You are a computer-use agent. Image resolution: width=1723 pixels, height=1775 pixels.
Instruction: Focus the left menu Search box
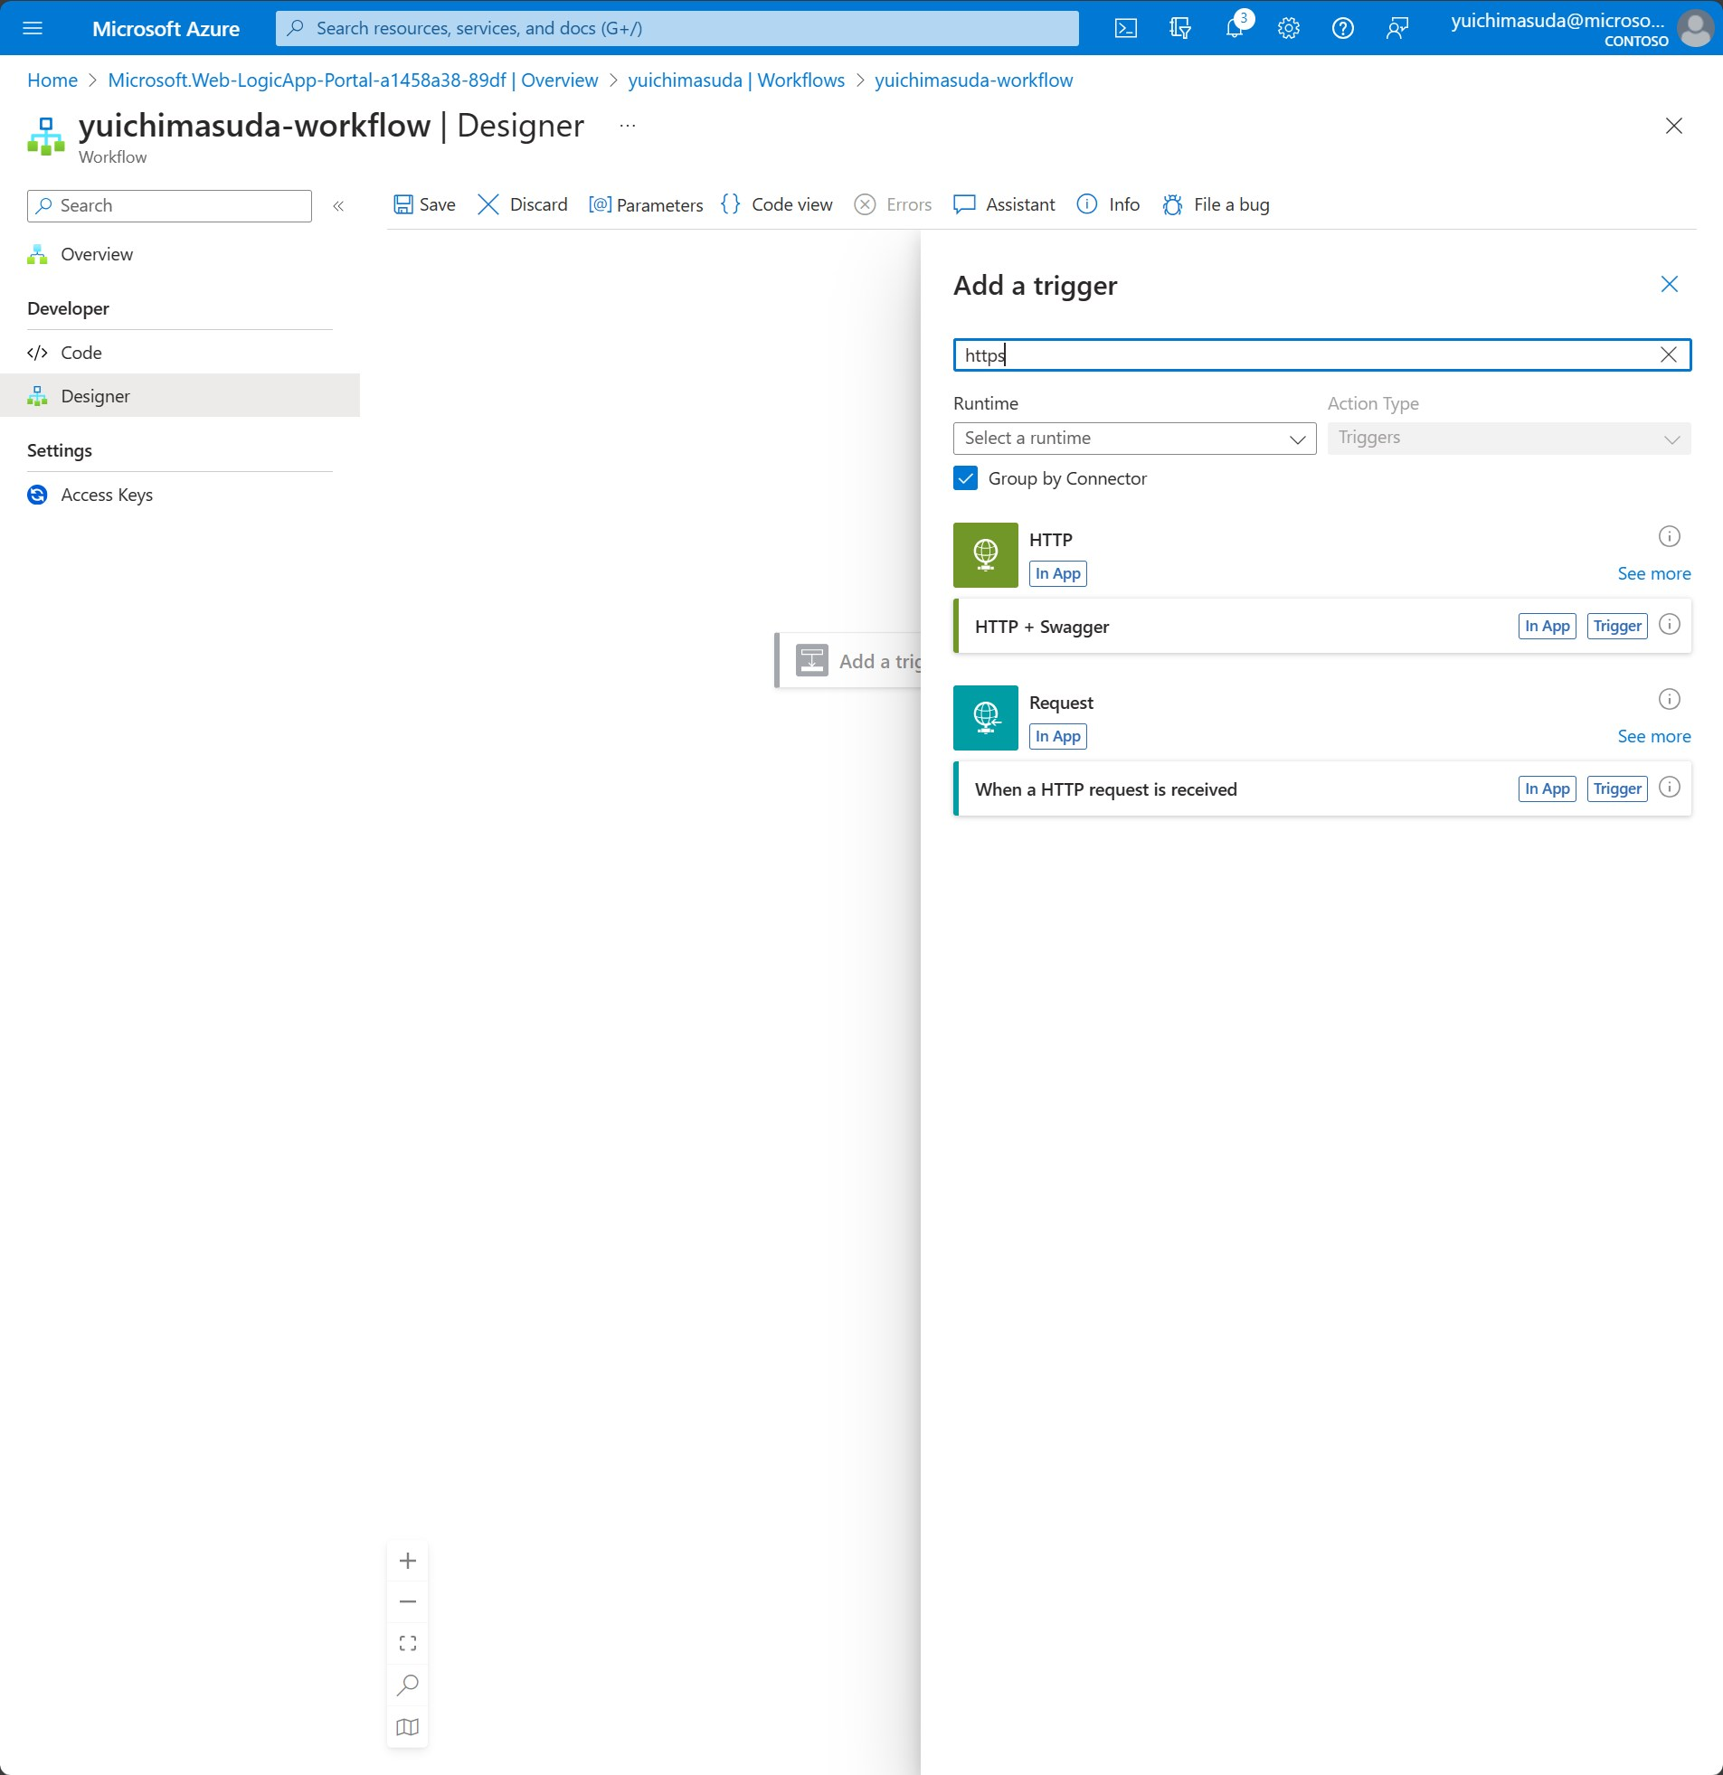click(x=169, y=205)
